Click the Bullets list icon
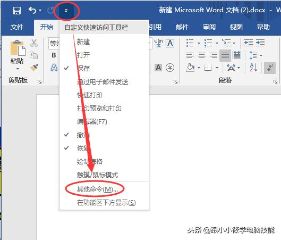This screenshot has height=240, width=281. tap(190, 43)
